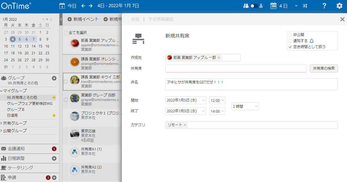Open the 開始 time 12:00 dropdown
Image resolution: width=347 pixels, height=182 pixels.
[x=217, y=100]
